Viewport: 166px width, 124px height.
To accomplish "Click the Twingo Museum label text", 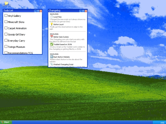I will point(16,47).
